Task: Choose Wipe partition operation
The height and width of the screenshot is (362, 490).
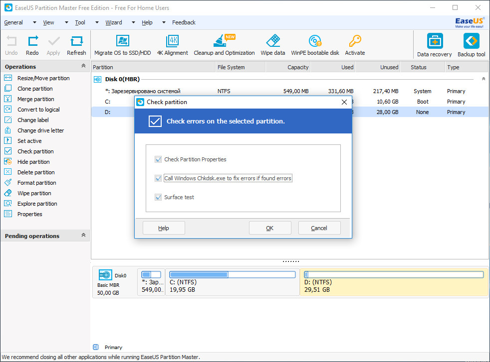Action: pyautogui.click(x=34, y=193)
